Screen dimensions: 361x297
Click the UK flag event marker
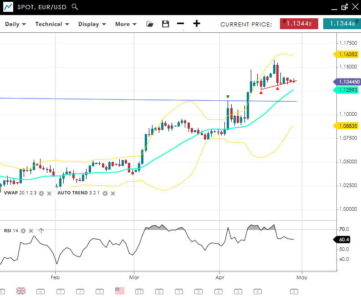(x=21, y=291)
